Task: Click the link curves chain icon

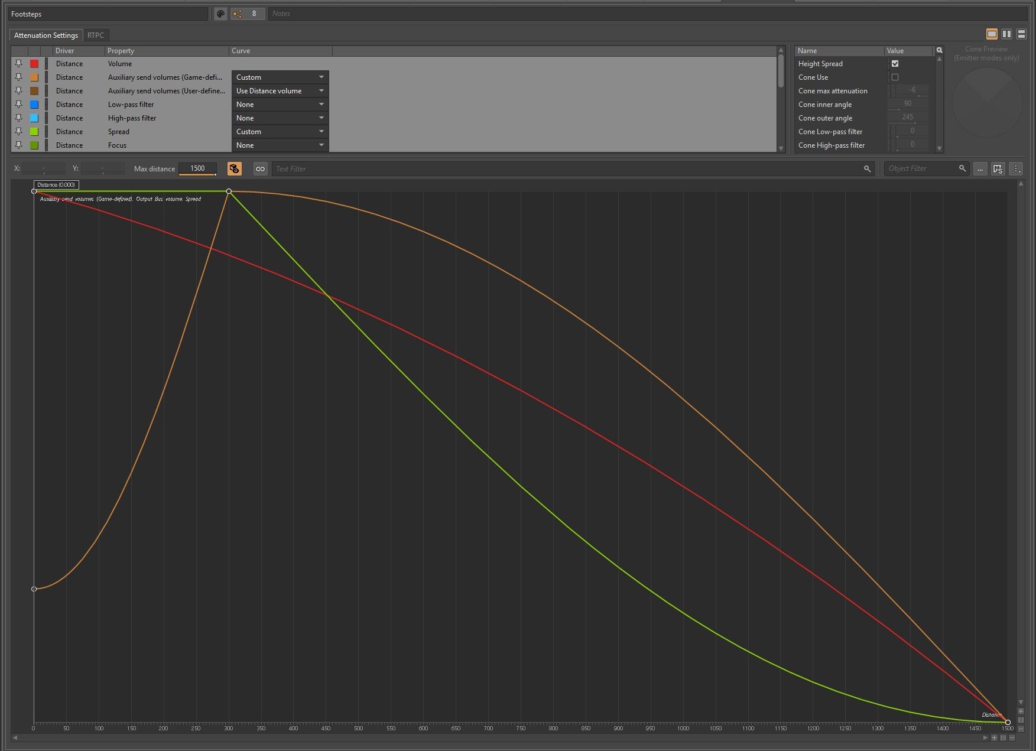Action: (261, 168)
